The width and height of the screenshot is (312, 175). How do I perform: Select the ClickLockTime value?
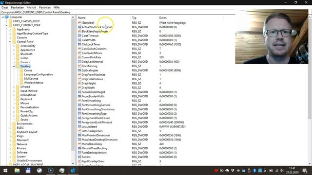[91, 44]
